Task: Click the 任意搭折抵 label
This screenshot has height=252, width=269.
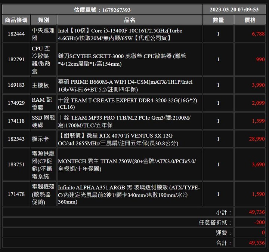Action: (215, 222)
